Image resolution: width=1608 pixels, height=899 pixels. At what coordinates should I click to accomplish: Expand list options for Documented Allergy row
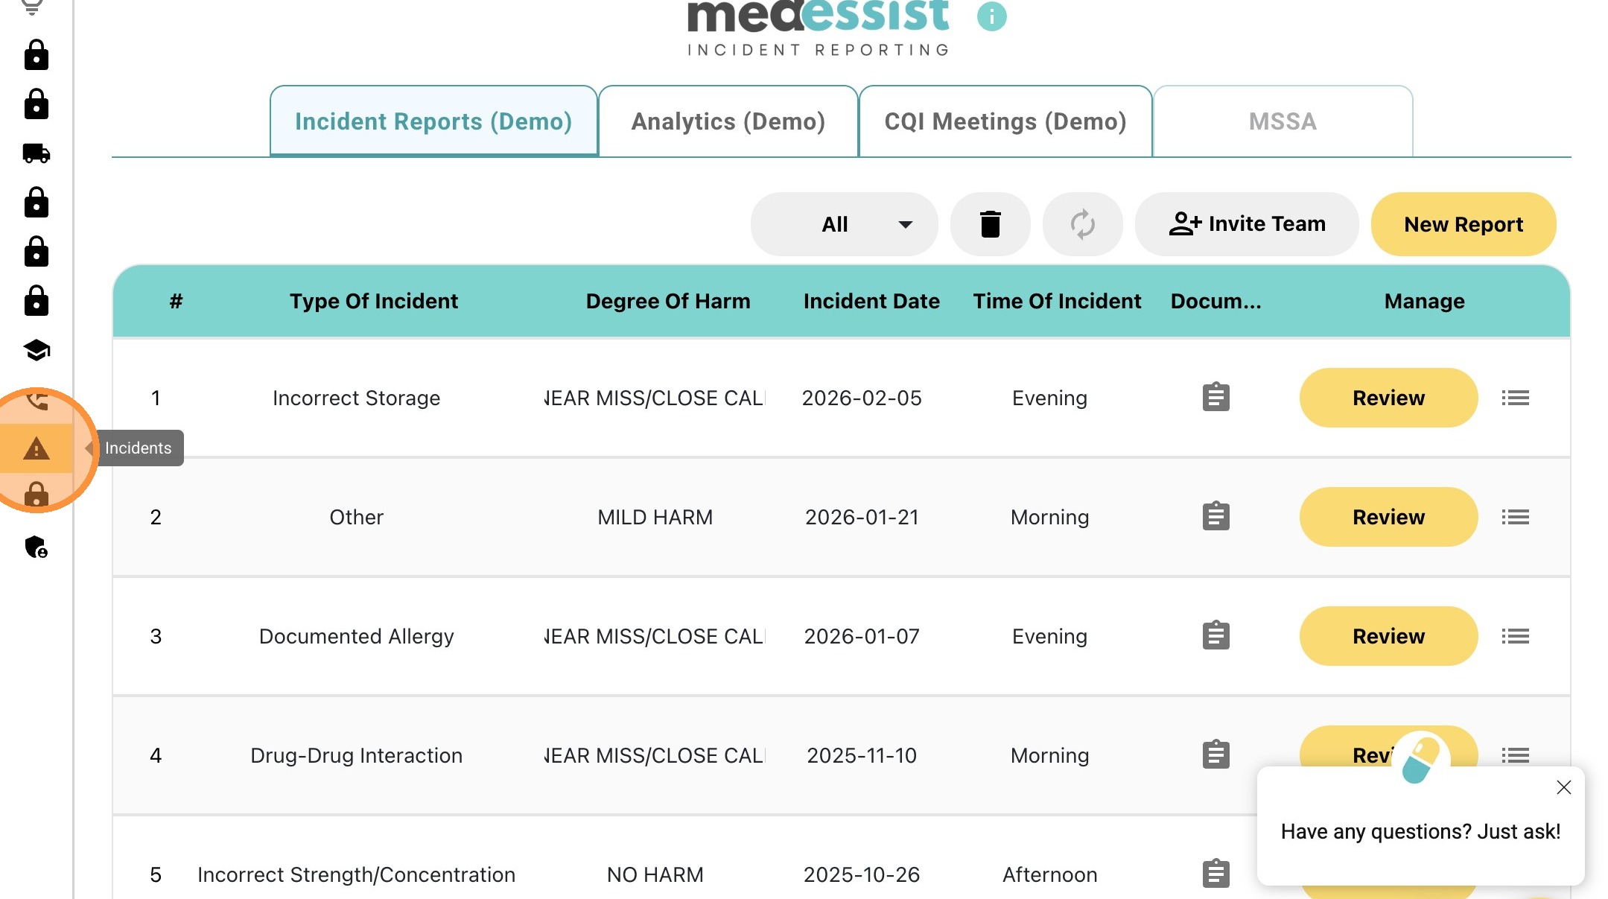[x=1515, y=636]
